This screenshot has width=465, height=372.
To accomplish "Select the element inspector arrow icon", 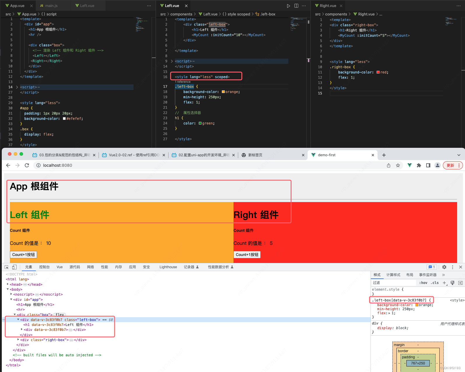I will [6, 267].
